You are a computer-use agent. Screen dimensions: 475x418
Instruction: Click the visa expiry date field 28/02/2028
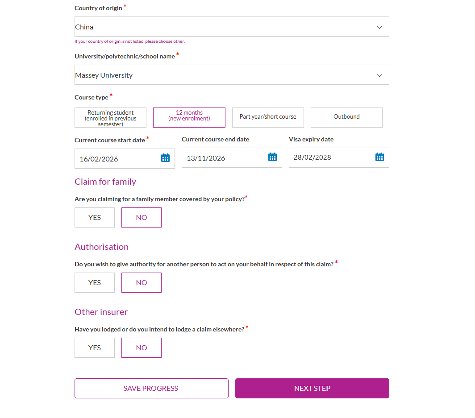tap(339, 157)
